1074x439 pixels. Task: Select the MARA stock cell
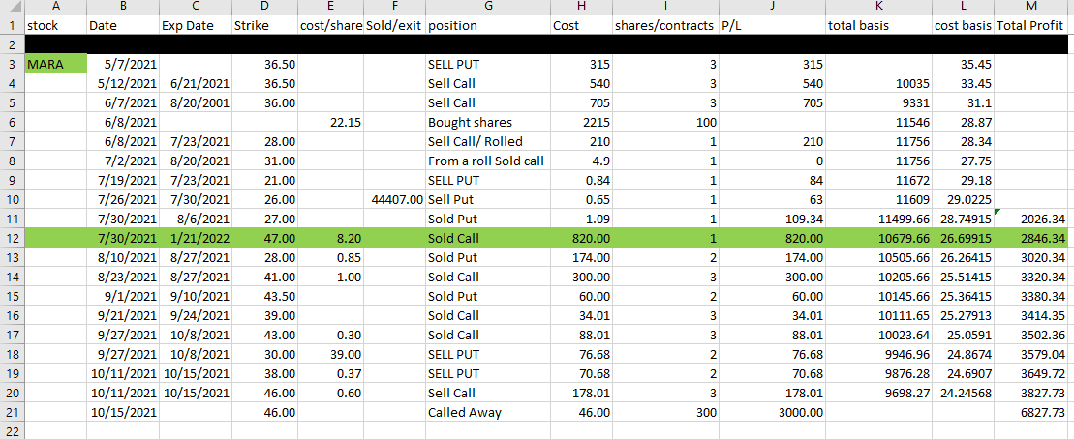pos(55,64)
